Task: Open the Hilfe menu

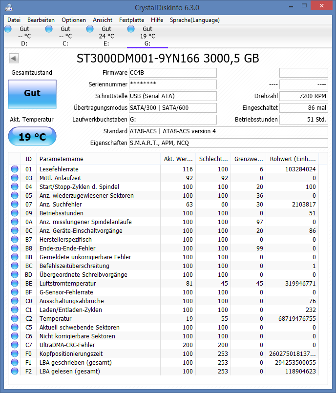Action: pos(157,20)
